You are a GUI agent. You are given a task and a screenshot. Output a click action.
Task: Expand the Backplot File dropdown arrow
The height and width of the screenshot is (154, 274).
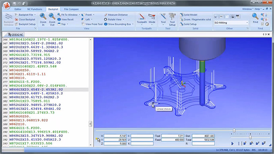pos(35,15)
